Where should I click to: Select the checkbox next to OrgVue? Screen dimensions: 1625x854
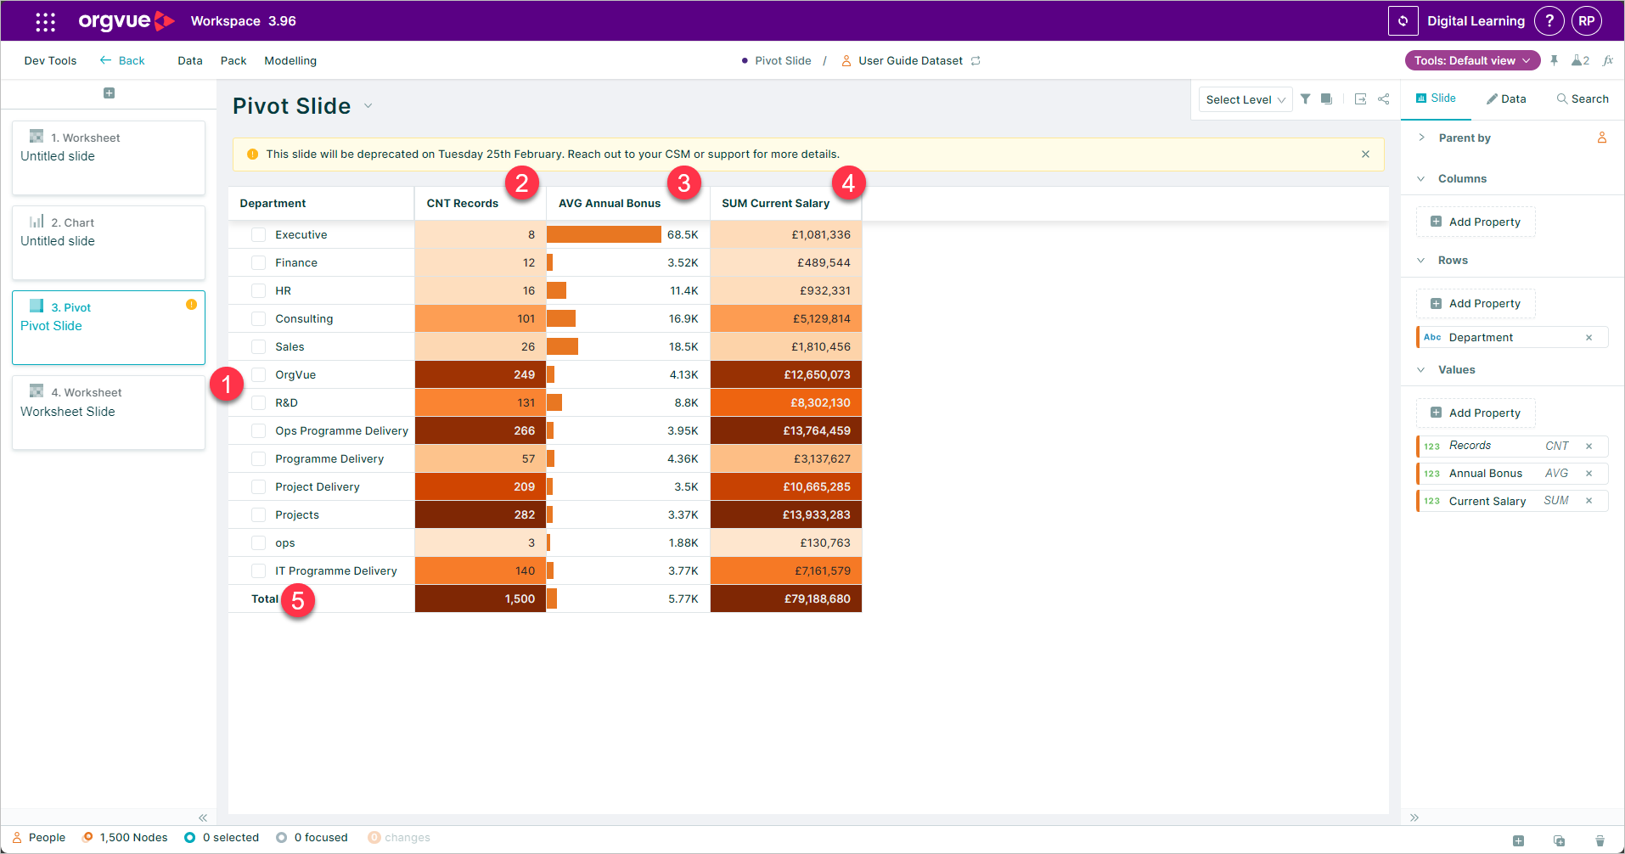258,374
